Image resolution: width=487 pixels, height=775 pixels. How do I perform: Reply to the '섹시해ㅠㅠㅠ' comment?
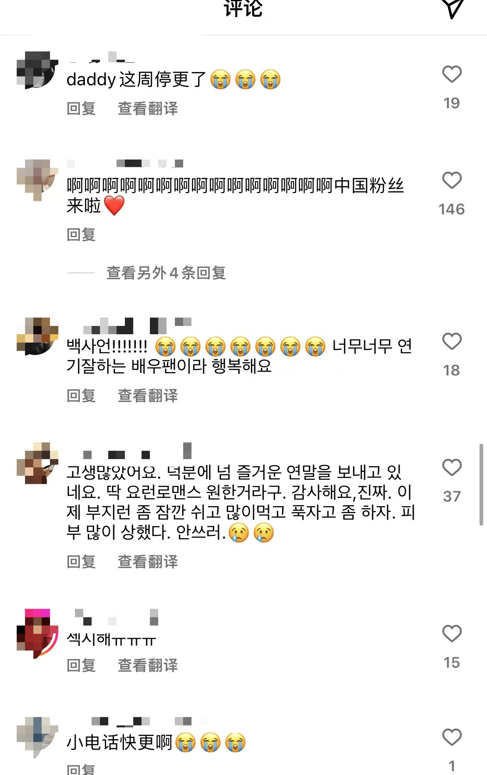coord(81,666)
